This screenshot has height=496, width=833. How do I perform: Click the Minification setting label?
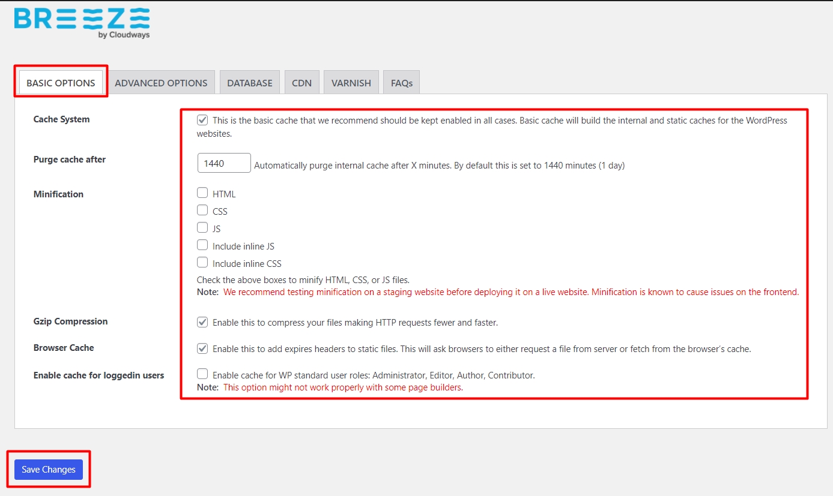[x=58, y=194]
